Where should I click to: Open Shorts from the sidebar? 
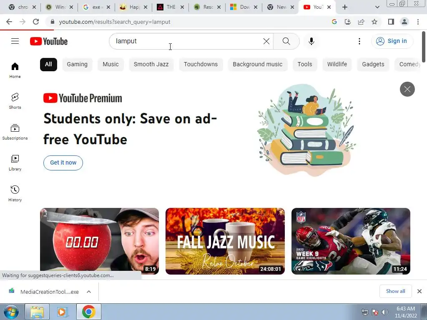pyautogui.click(x=15, y=101)
